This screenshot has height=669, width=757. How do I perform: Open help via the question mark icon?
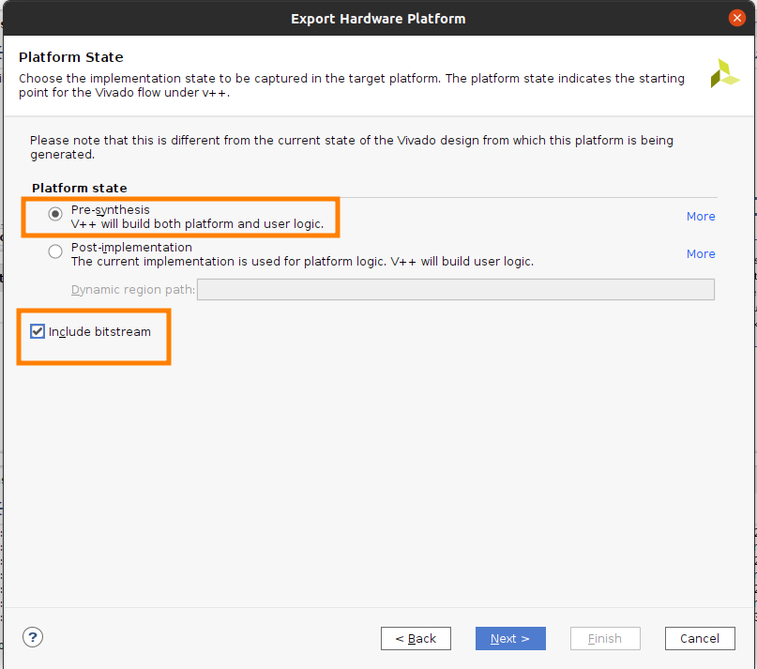33,637
